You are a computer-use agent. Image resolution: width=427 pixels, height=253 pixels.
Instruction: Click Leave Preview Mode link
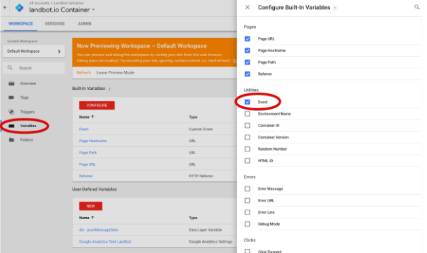(115, 72)
